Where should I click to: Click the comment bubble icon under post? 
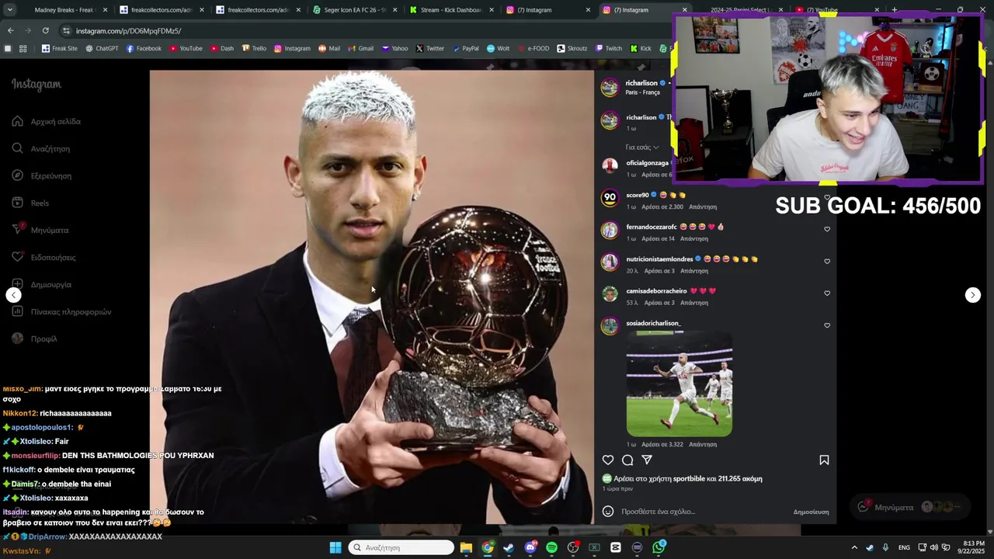click(x=627, y=460)
